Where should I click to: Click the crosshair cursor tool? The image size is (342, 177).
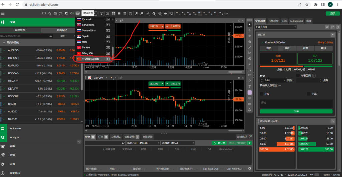[x=250, y=30]
